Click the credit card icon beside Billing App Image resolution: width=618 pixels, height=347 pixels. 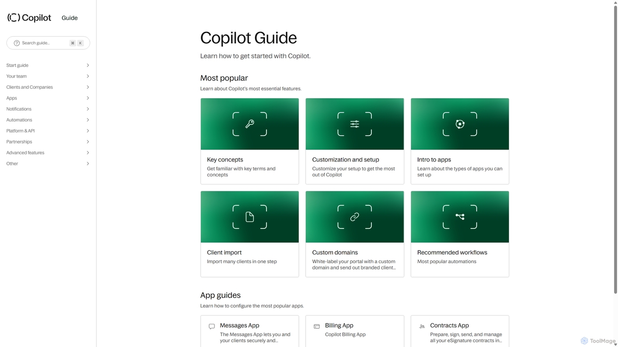click(317, 326)
